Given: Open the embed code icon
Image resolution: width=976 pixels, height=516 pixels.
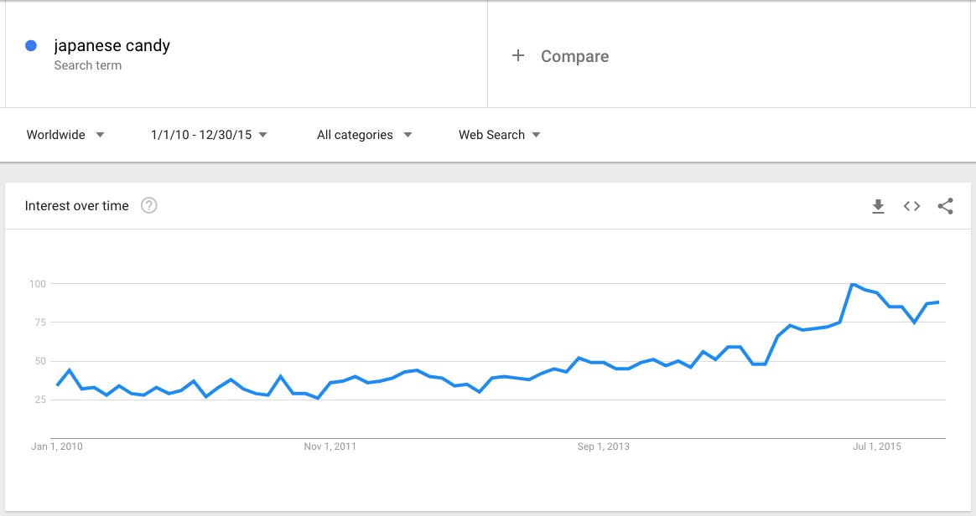Looking at the screenshot, I should pos(911,206).
